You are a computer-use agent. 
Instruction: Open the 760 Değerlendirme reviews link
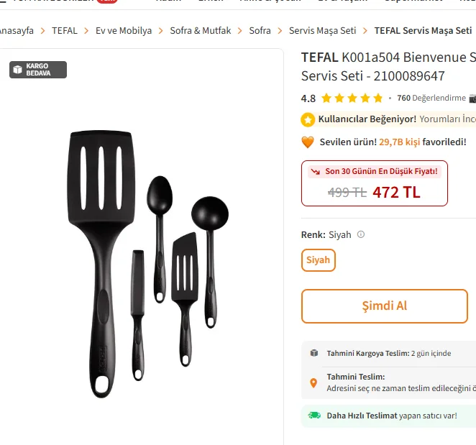tap(431, 98)
